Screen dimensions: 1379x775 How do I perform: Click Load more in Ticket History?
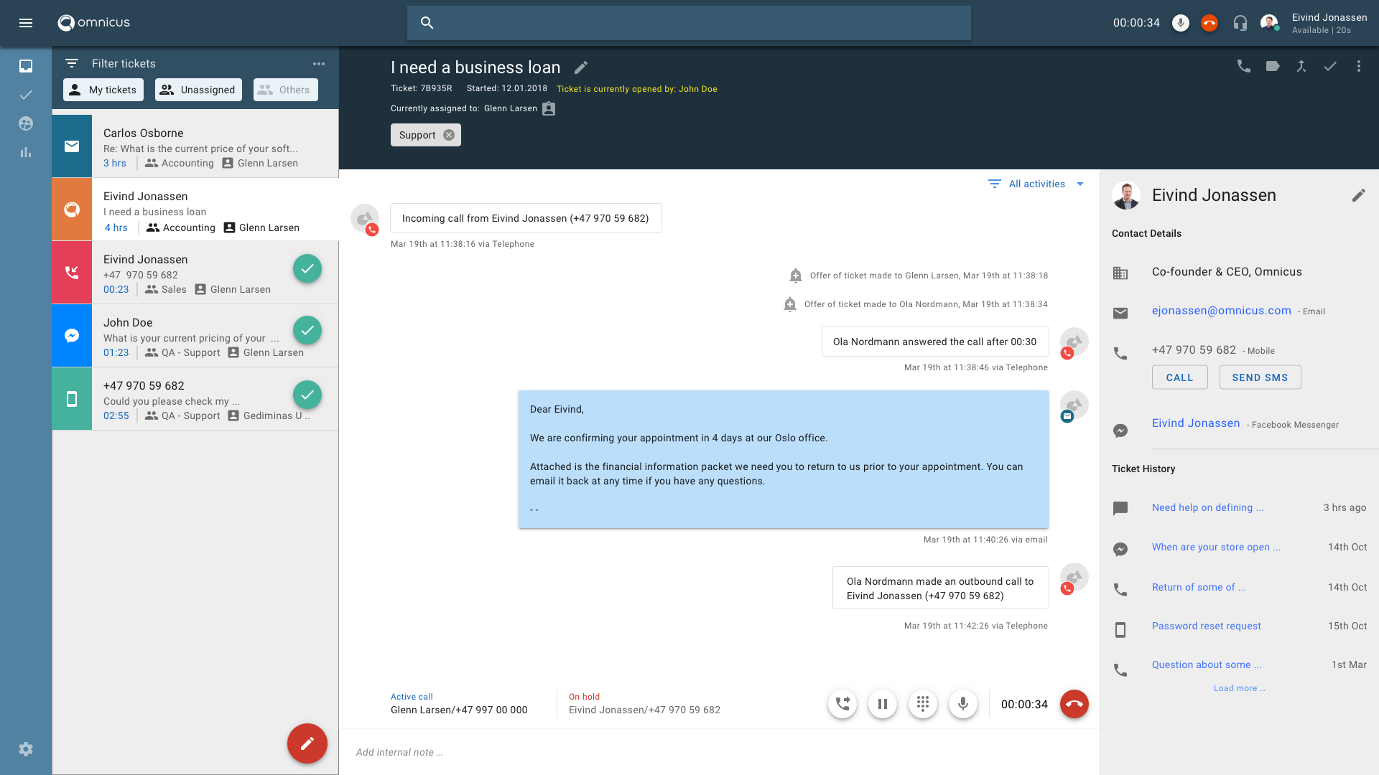point(1239,688)
